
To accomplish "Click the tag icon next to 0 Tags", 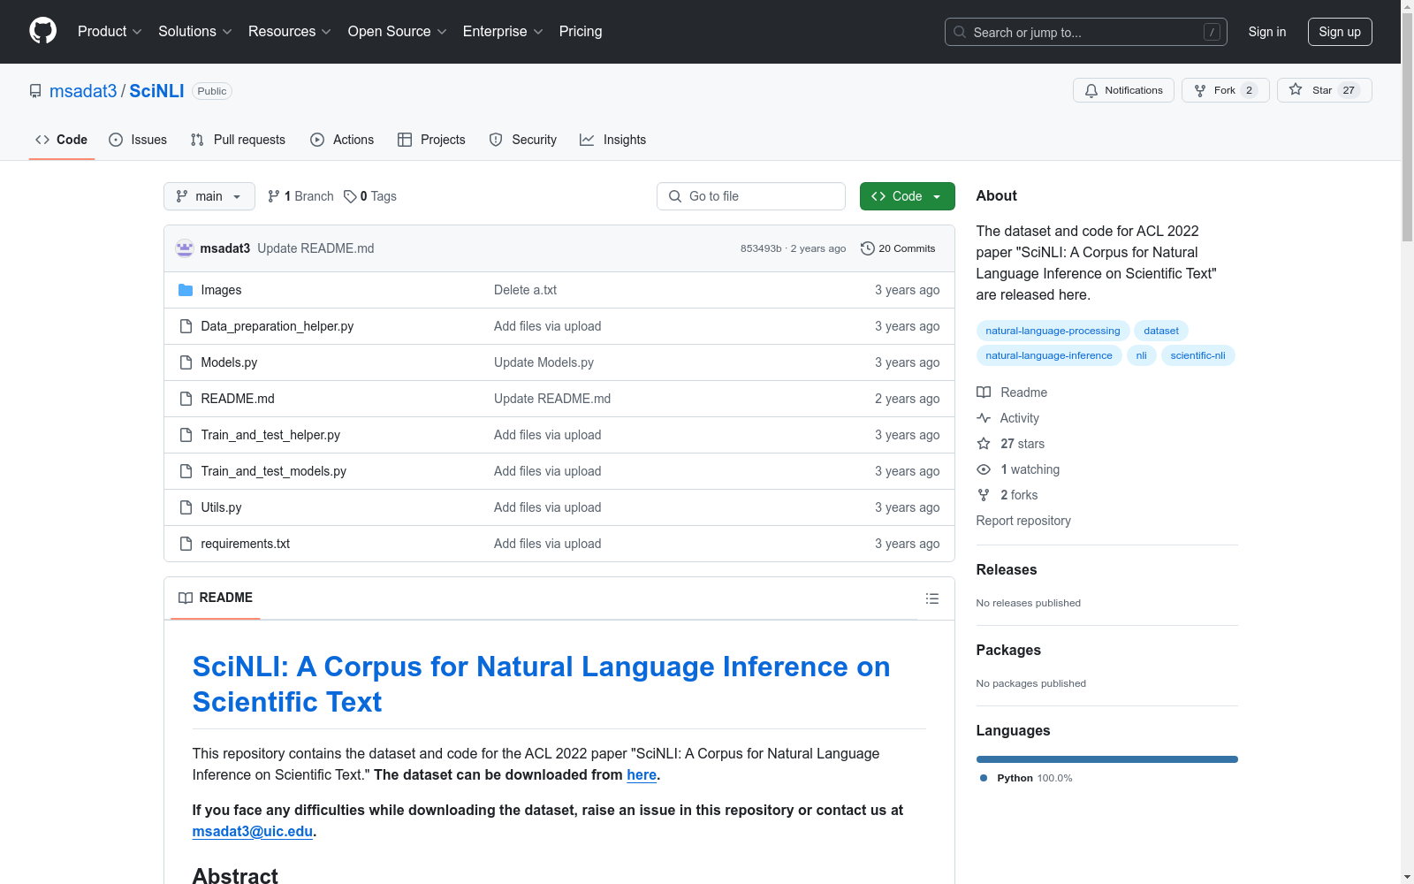I will tap(350, 196).
